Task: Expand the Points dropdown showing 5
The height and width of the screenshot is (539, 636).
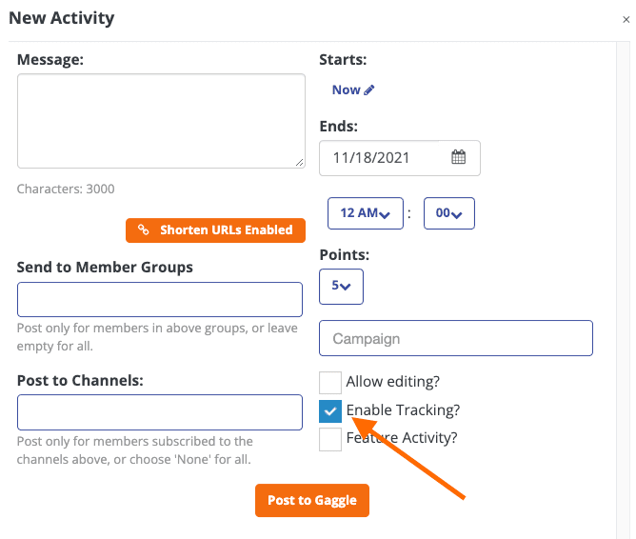Action: pos(341,287)
